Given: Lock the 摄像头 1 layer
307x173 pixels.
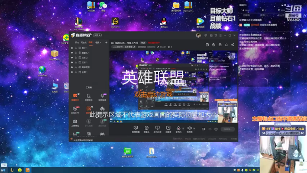Looking at the screenshot, I should tap(76, 53).
